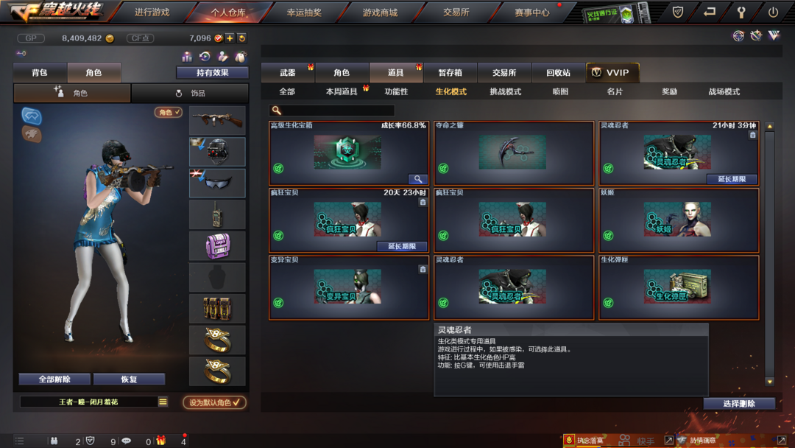The image size is (795, 448).
Task: Click the 全部解除 button
Action: 54,379
